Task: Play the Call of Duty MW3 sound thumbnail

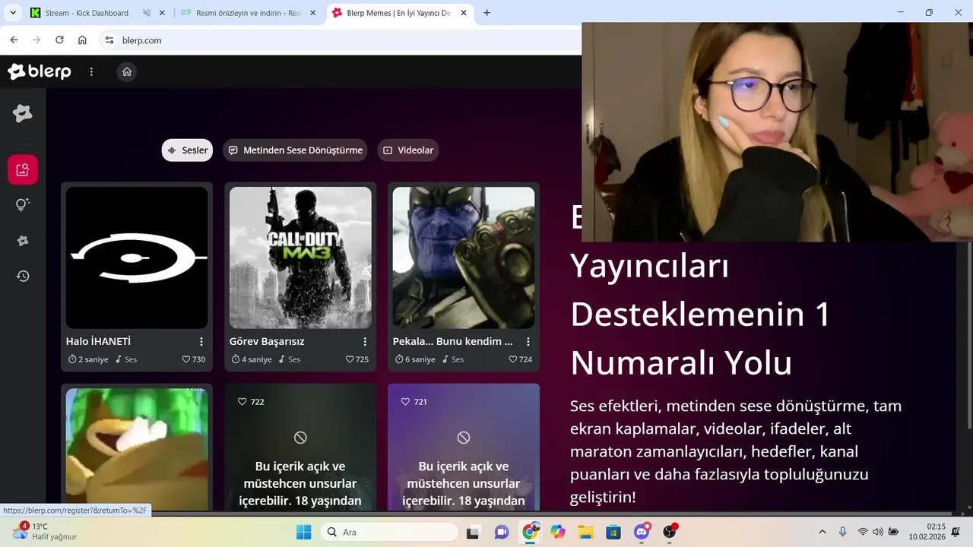Action: pyautogui.click(x=300, y=258)
